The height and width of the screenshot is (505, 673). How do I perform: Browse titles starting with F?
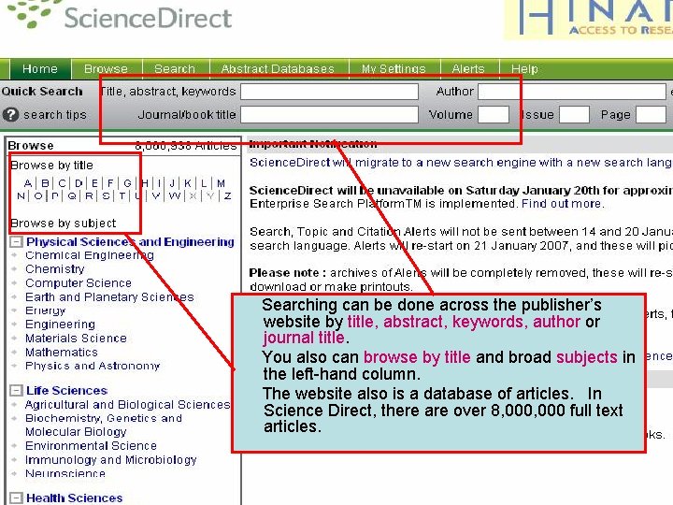pyautogui.click(x=110, y=183)
